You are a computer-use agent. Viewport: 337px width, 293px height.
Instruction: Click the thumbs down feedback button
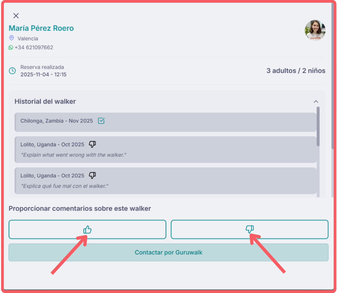click(x=249, y=230)
